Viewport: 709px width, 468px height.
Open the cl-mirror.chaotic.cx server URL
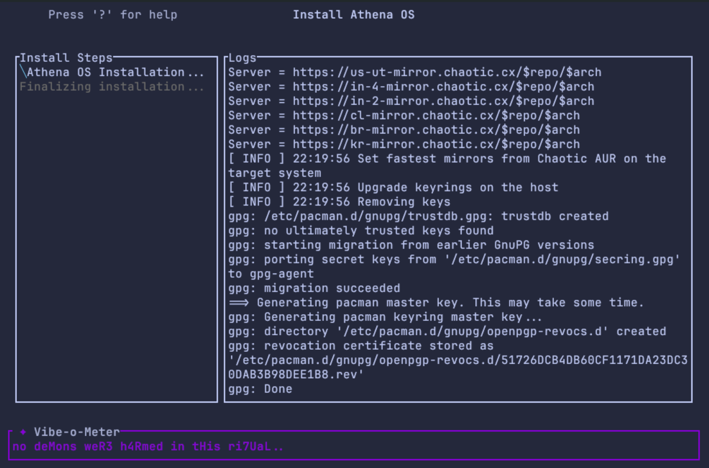[436, 115]
